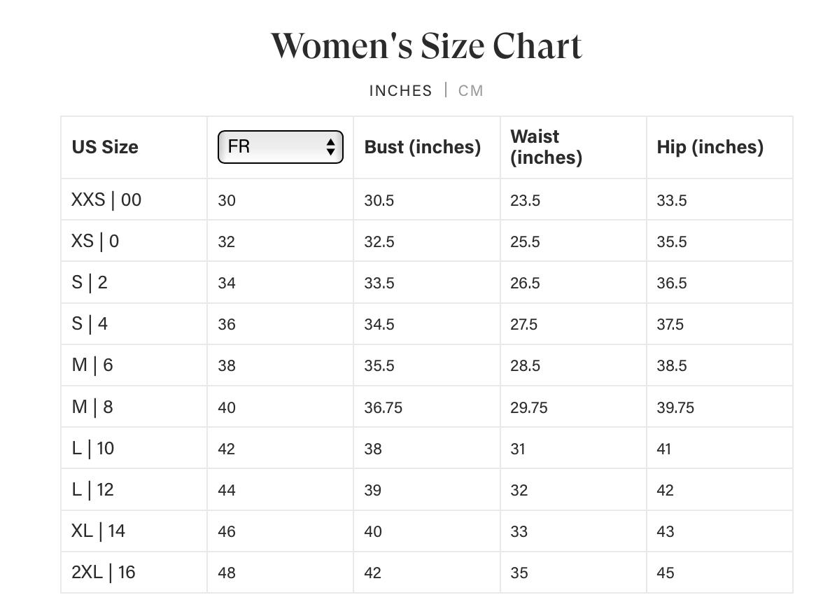Click the up-down arrows on FR selector
The height and width of the screenshot is (609, 823).
330,147
